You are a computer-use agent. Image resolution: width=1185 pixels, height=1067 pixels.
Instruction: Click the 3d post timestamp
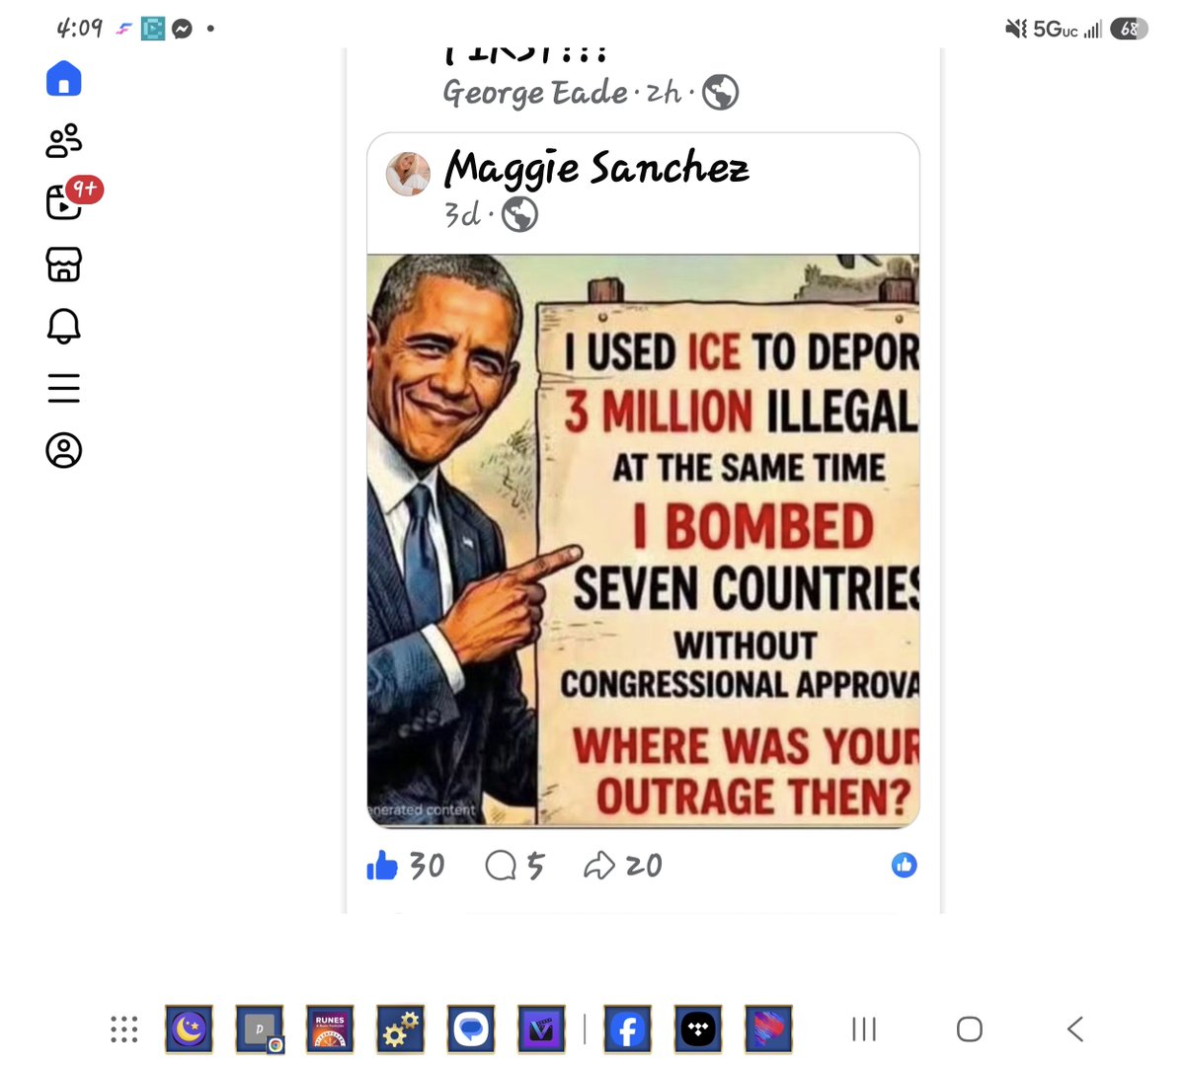click(x=462, y=214)
